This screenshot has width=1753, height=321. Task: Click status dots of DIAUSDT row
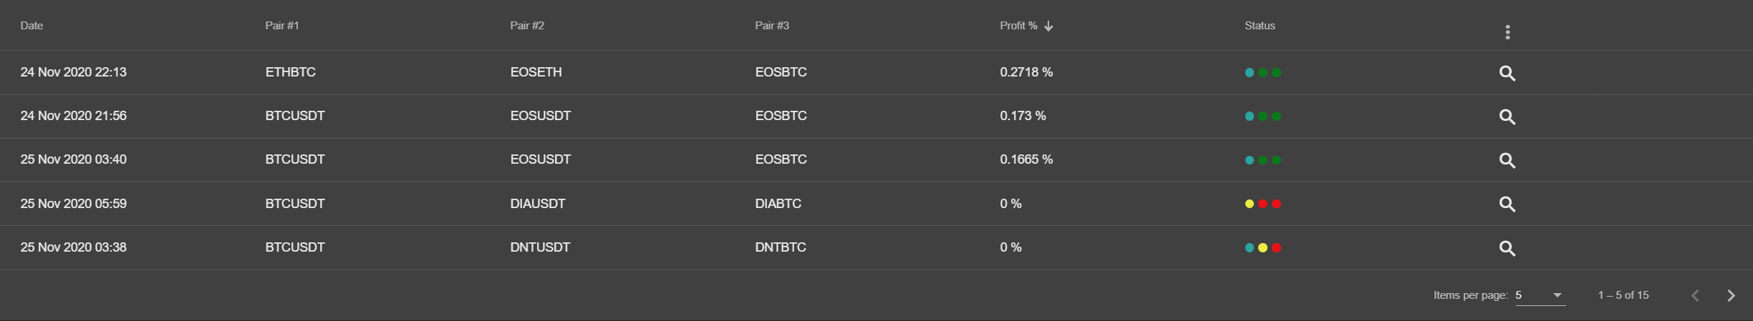pos(1263,204)
